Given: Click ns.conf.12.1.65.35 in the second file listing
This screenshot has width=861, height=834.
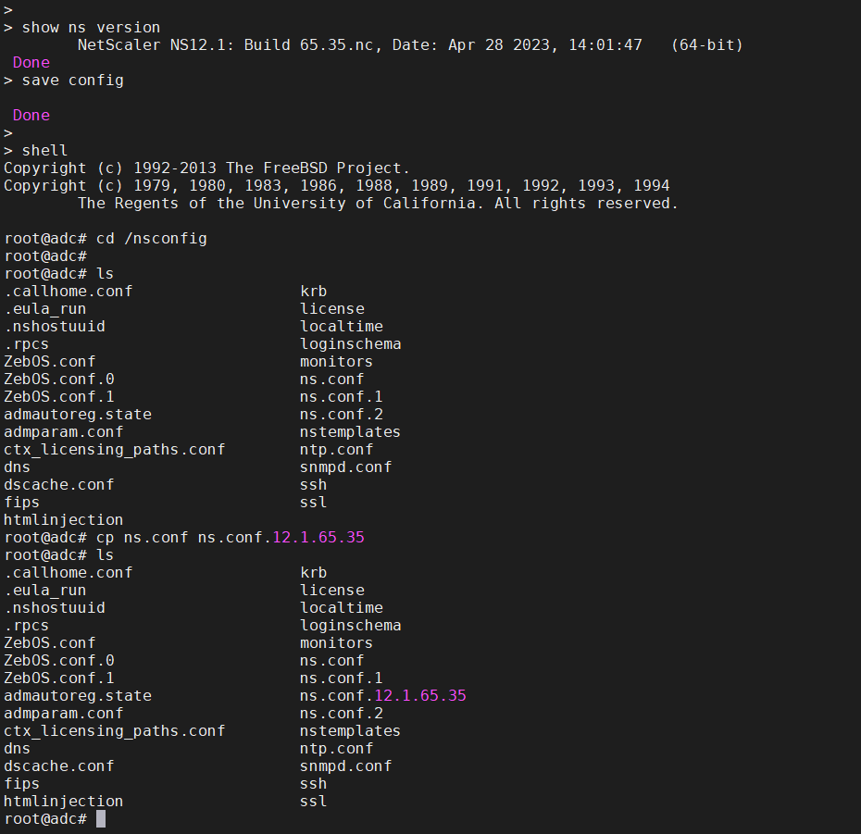Looking at the screenshot, I should (x=382, y=695).
